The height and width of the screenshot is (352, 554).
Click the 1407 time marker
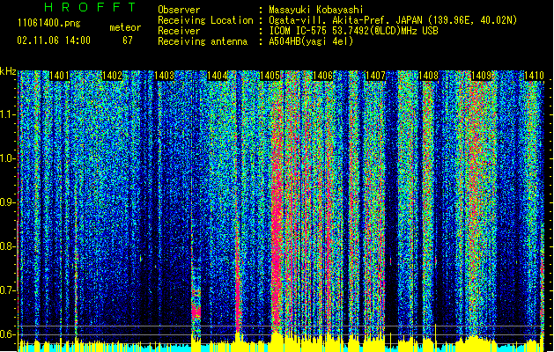(375, 76)
